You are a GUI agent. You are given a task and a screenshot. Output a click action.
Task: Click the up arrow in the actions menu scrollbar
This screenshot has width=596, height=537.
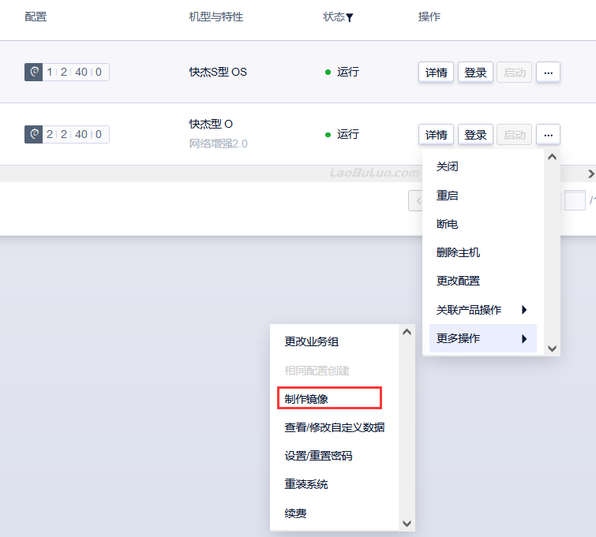coord(553,157)
